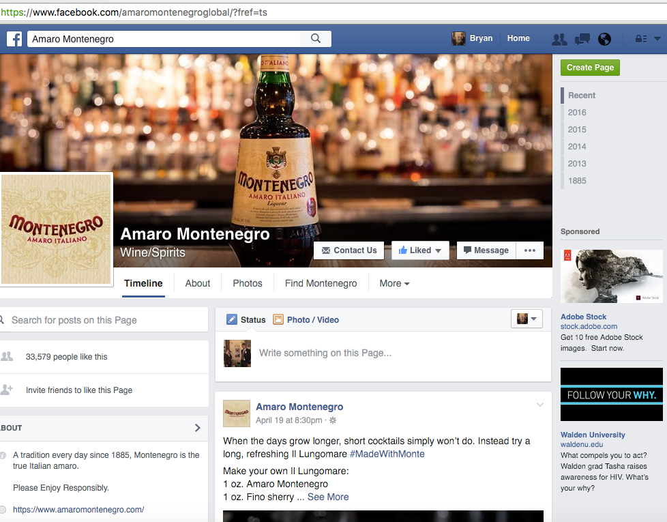Click Invite friends to like this Page
The width and height of the screenshot is (667, 522).
click(79, 390)
